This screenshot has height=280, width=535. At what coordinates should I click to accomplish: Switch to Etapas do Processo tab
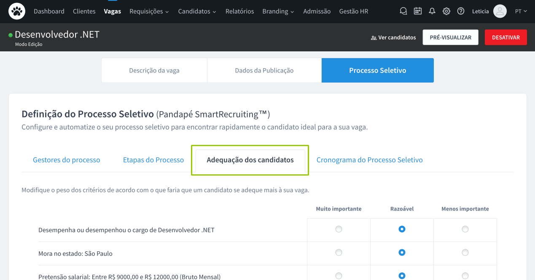[x=153, y=160]
